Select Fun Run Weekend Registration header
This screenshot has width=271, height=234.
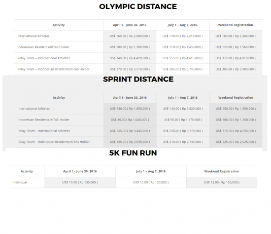click(x=222, y=171)
